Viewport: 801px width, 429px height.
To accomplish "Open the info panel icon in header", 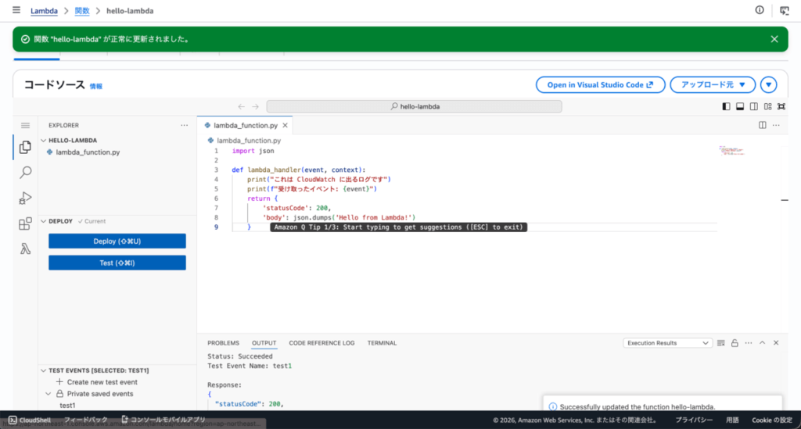I will click(x=760, y=10).
